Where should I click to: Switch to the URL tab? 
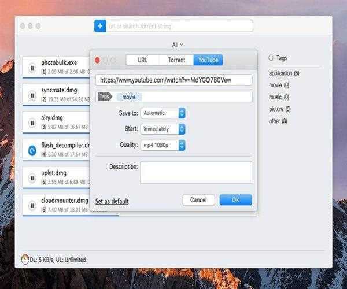pos(142,60)
